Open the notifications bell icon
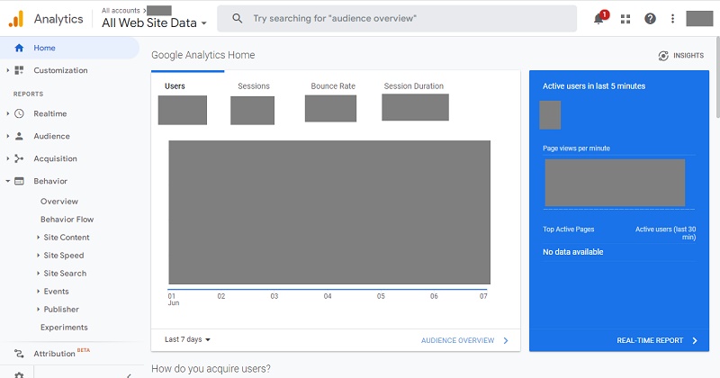Image resolution: width=720 pixels, height=378 pixels. (x=598, y=19)
